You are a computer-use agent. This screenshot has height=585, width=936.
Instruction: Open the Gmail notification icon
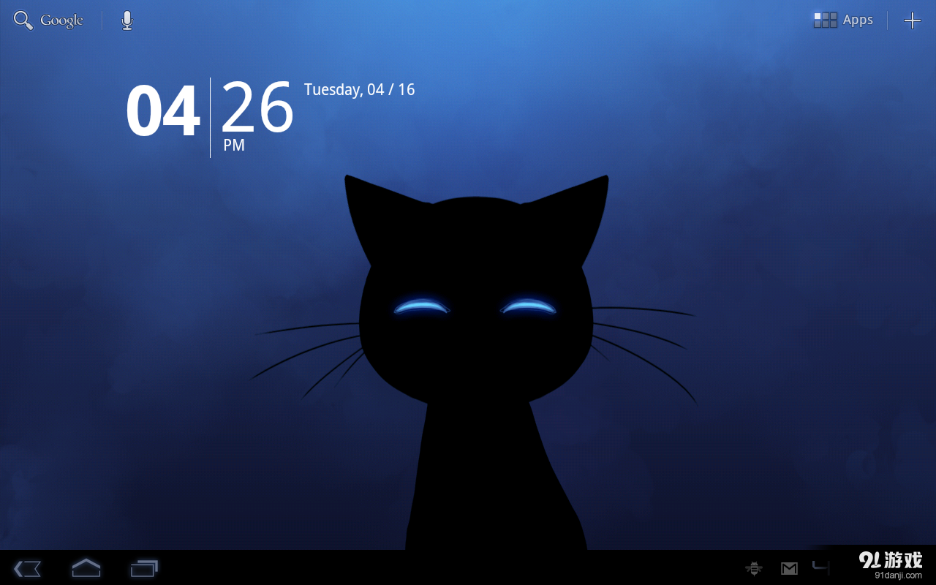789,568
